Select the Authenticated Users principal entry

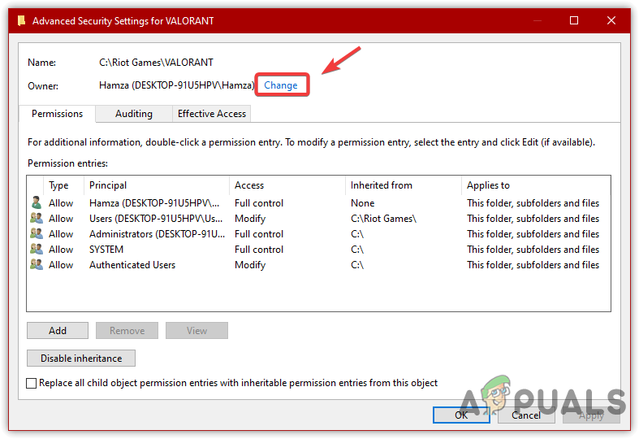(x=132, y=265)
